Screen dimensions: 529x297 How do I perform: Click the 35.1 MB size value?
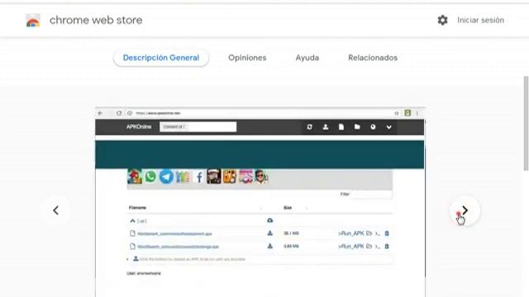(x=291, y=233)
